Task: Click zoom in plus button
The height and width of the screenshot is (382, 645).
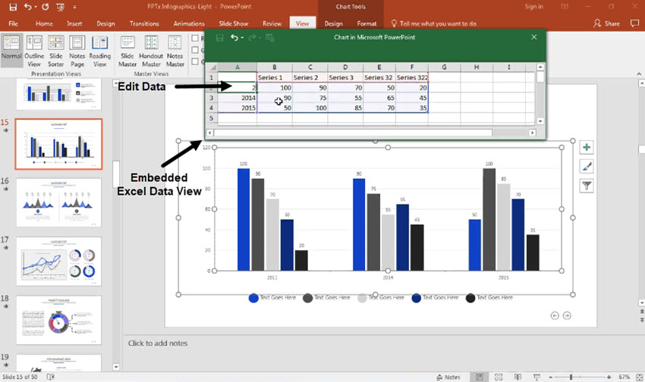Action: pos(609,377)
